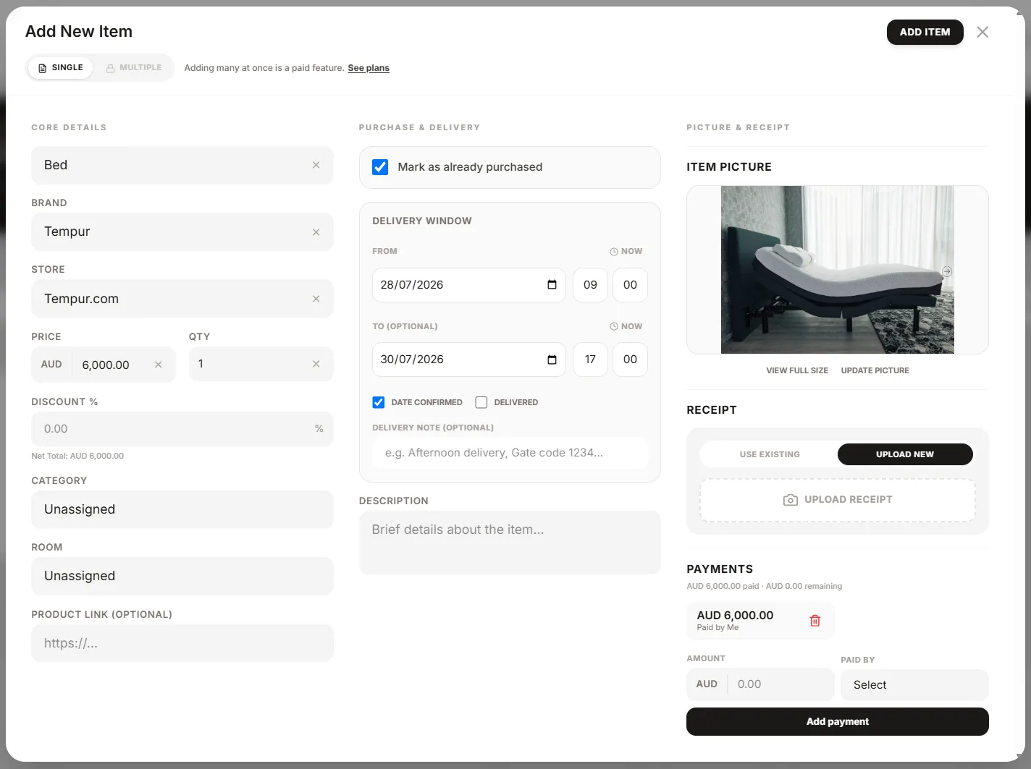Check the Delivered checkbox
Screen dimensions: 1031x769
(x=481, y=402)
